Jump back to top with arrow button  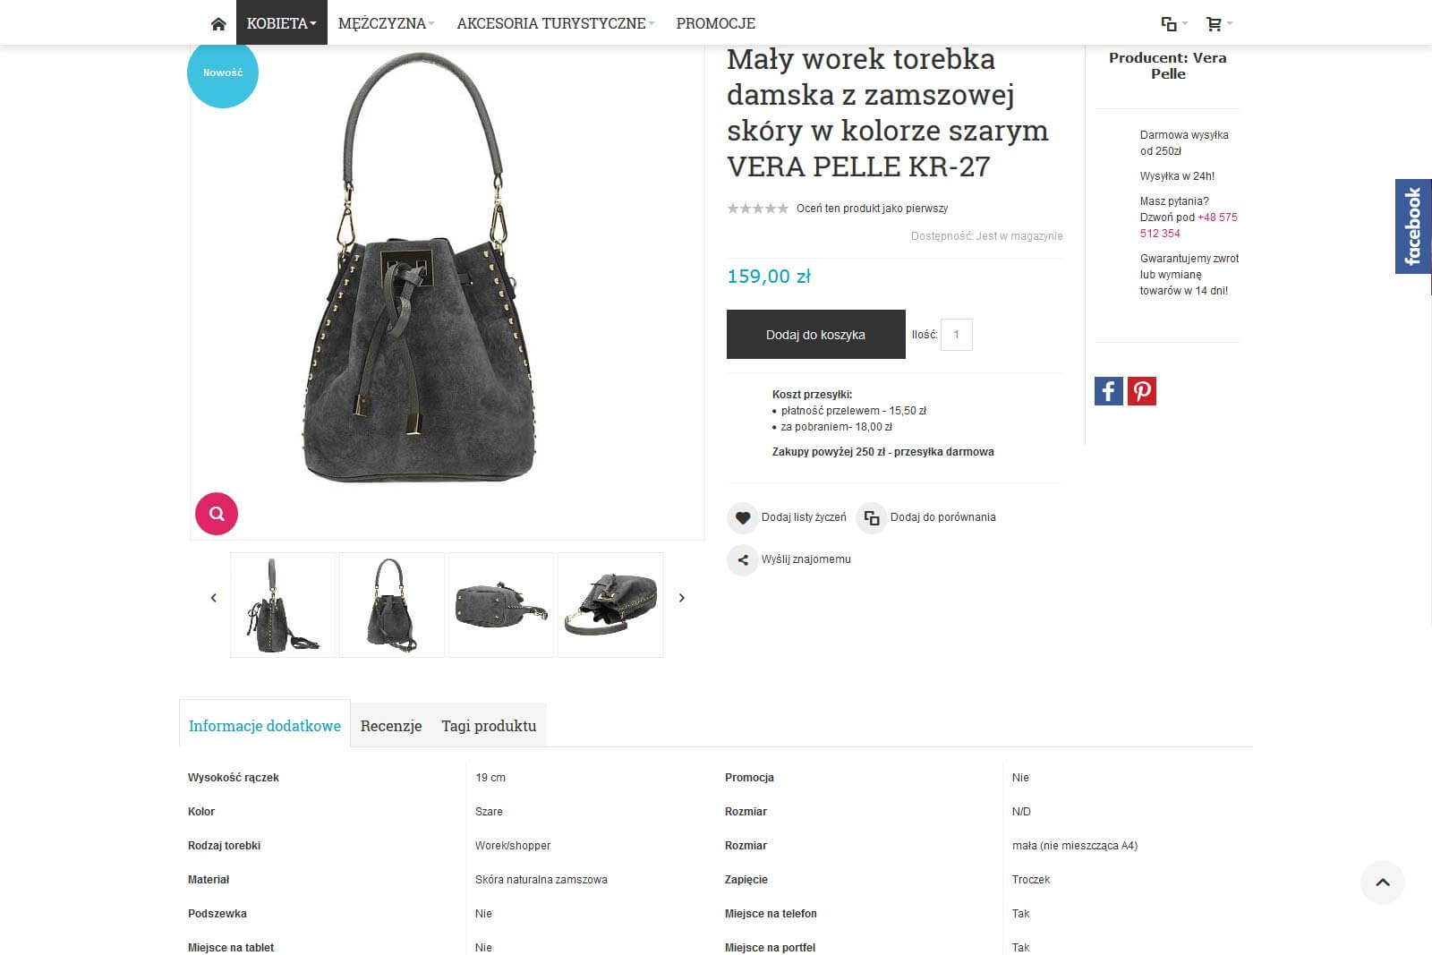1383,883
